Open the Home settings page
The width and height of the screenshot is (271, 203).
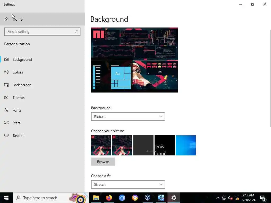[x=42, y=19]
